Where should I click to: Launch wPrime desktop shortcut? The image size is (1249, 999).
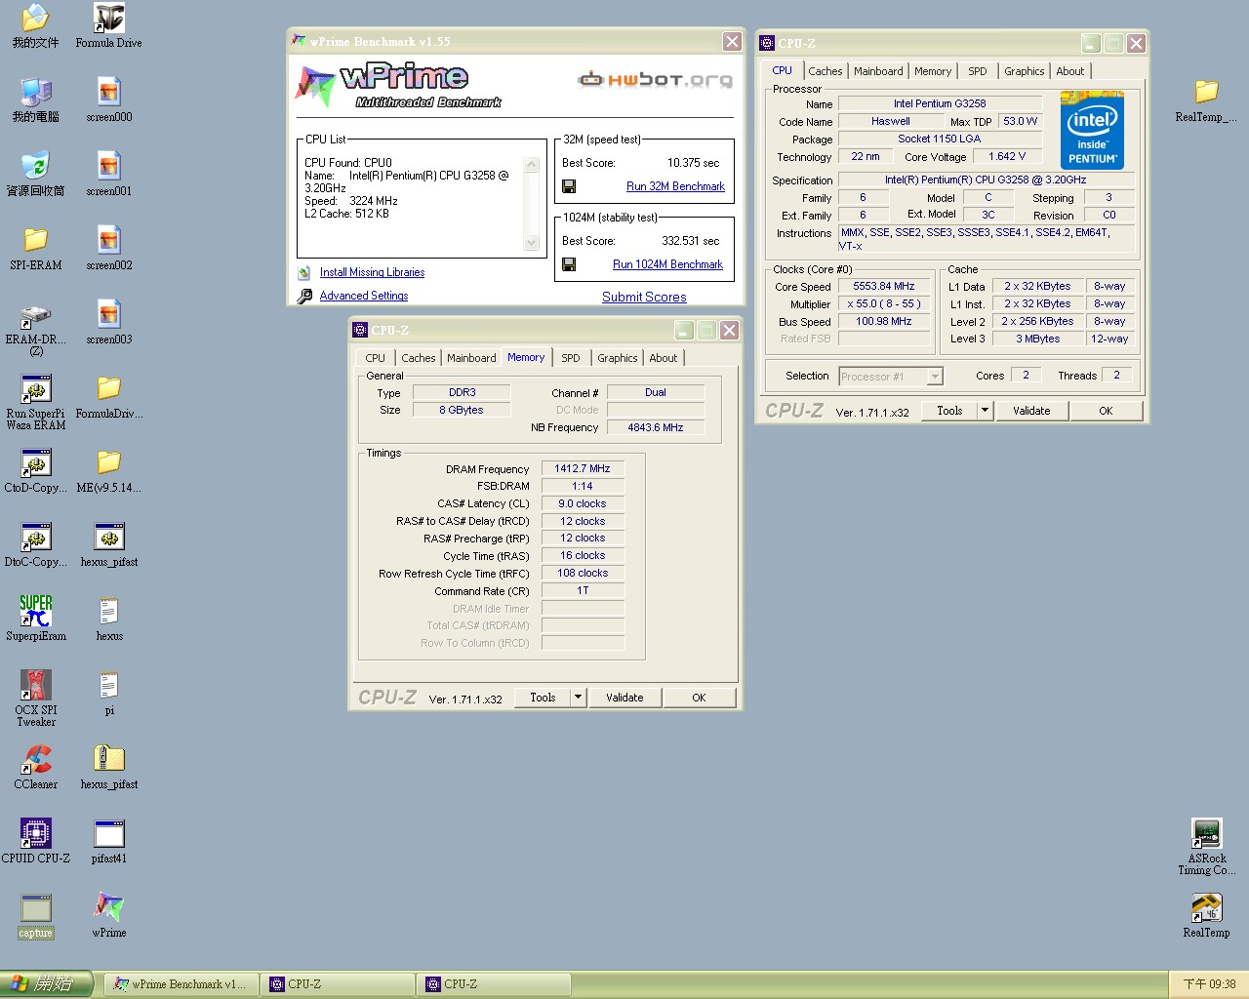point(108,915)
